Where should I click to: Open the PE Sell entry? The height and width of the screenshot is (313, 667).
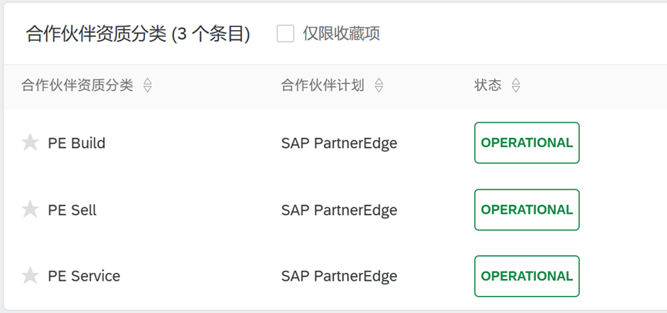(72, 210)
